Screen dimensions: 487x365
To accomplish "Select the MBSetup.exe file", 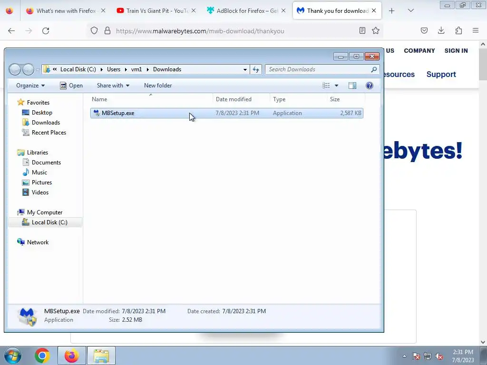I will pyautogui.click(x=227, y=113).
